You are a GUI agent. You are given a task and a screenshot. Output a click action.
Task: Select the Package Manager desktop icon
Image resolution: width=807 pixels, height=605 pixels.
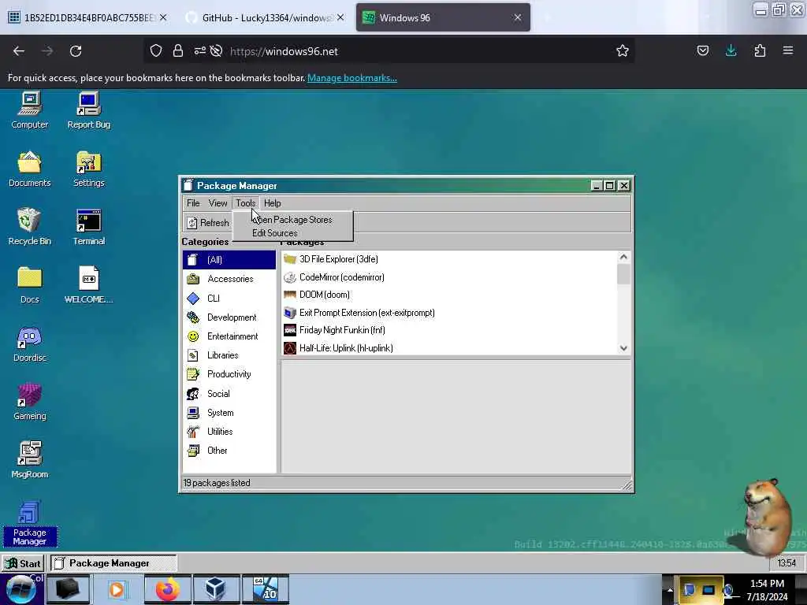(29, 523)
